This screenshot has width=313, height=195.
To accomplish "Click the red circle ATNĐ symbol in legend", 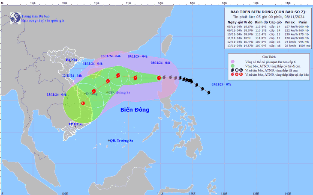I will tap(237, 74).
